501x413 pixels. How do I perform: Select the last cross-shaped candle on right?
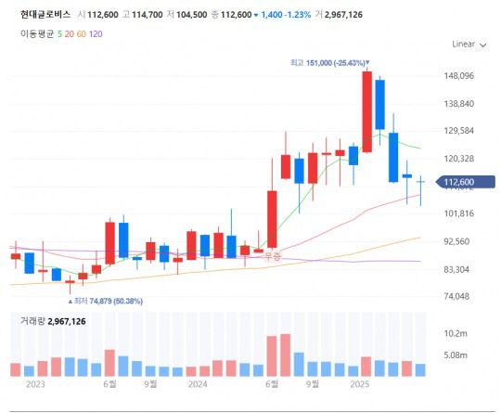pos(420,190)
